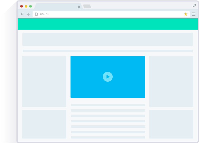This screenshot has height=143, width=199.
Task: Click the back arrow in the browser toolbar
Action: pos(22,14)
